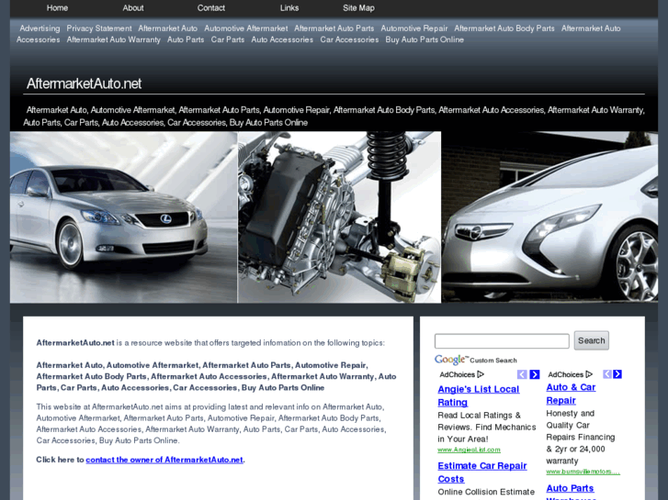Click the Google Custom Search logo
This screenshot has width=668, height=500.
[x=475, y=360]
